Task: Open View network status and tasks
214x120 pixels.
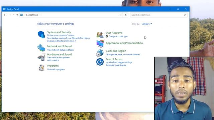Action: (60, 50)
